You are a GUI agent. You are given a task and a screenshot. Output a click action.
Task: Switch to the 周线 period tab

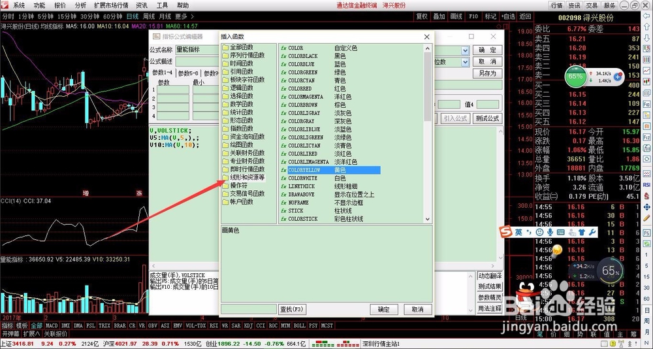pos(149,17)
